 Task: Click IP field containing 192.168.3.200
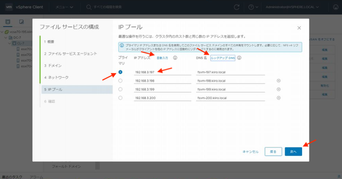[x=163, y=98]
